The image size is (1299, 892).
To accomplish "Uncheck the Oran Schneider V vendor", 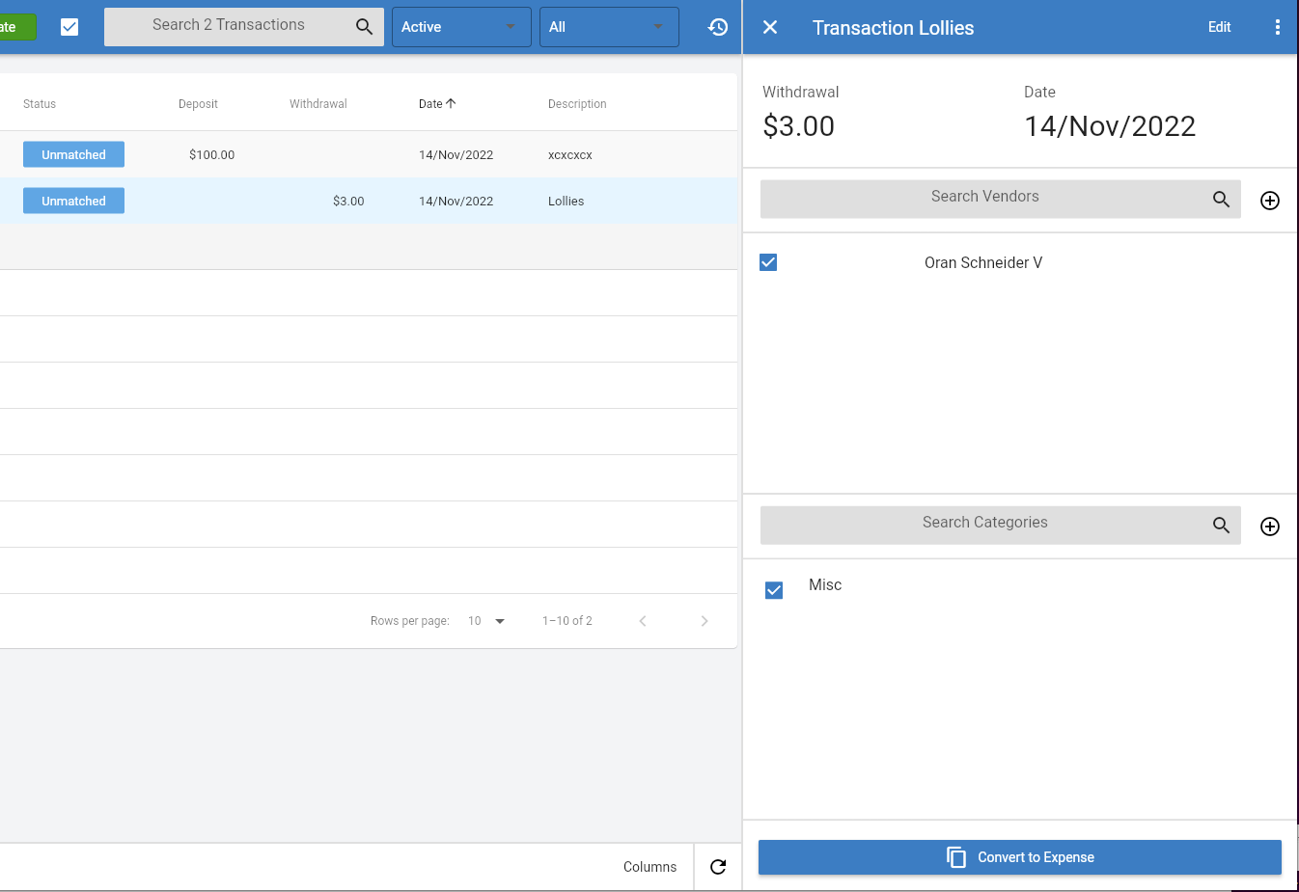I will [x=768, y=262].
